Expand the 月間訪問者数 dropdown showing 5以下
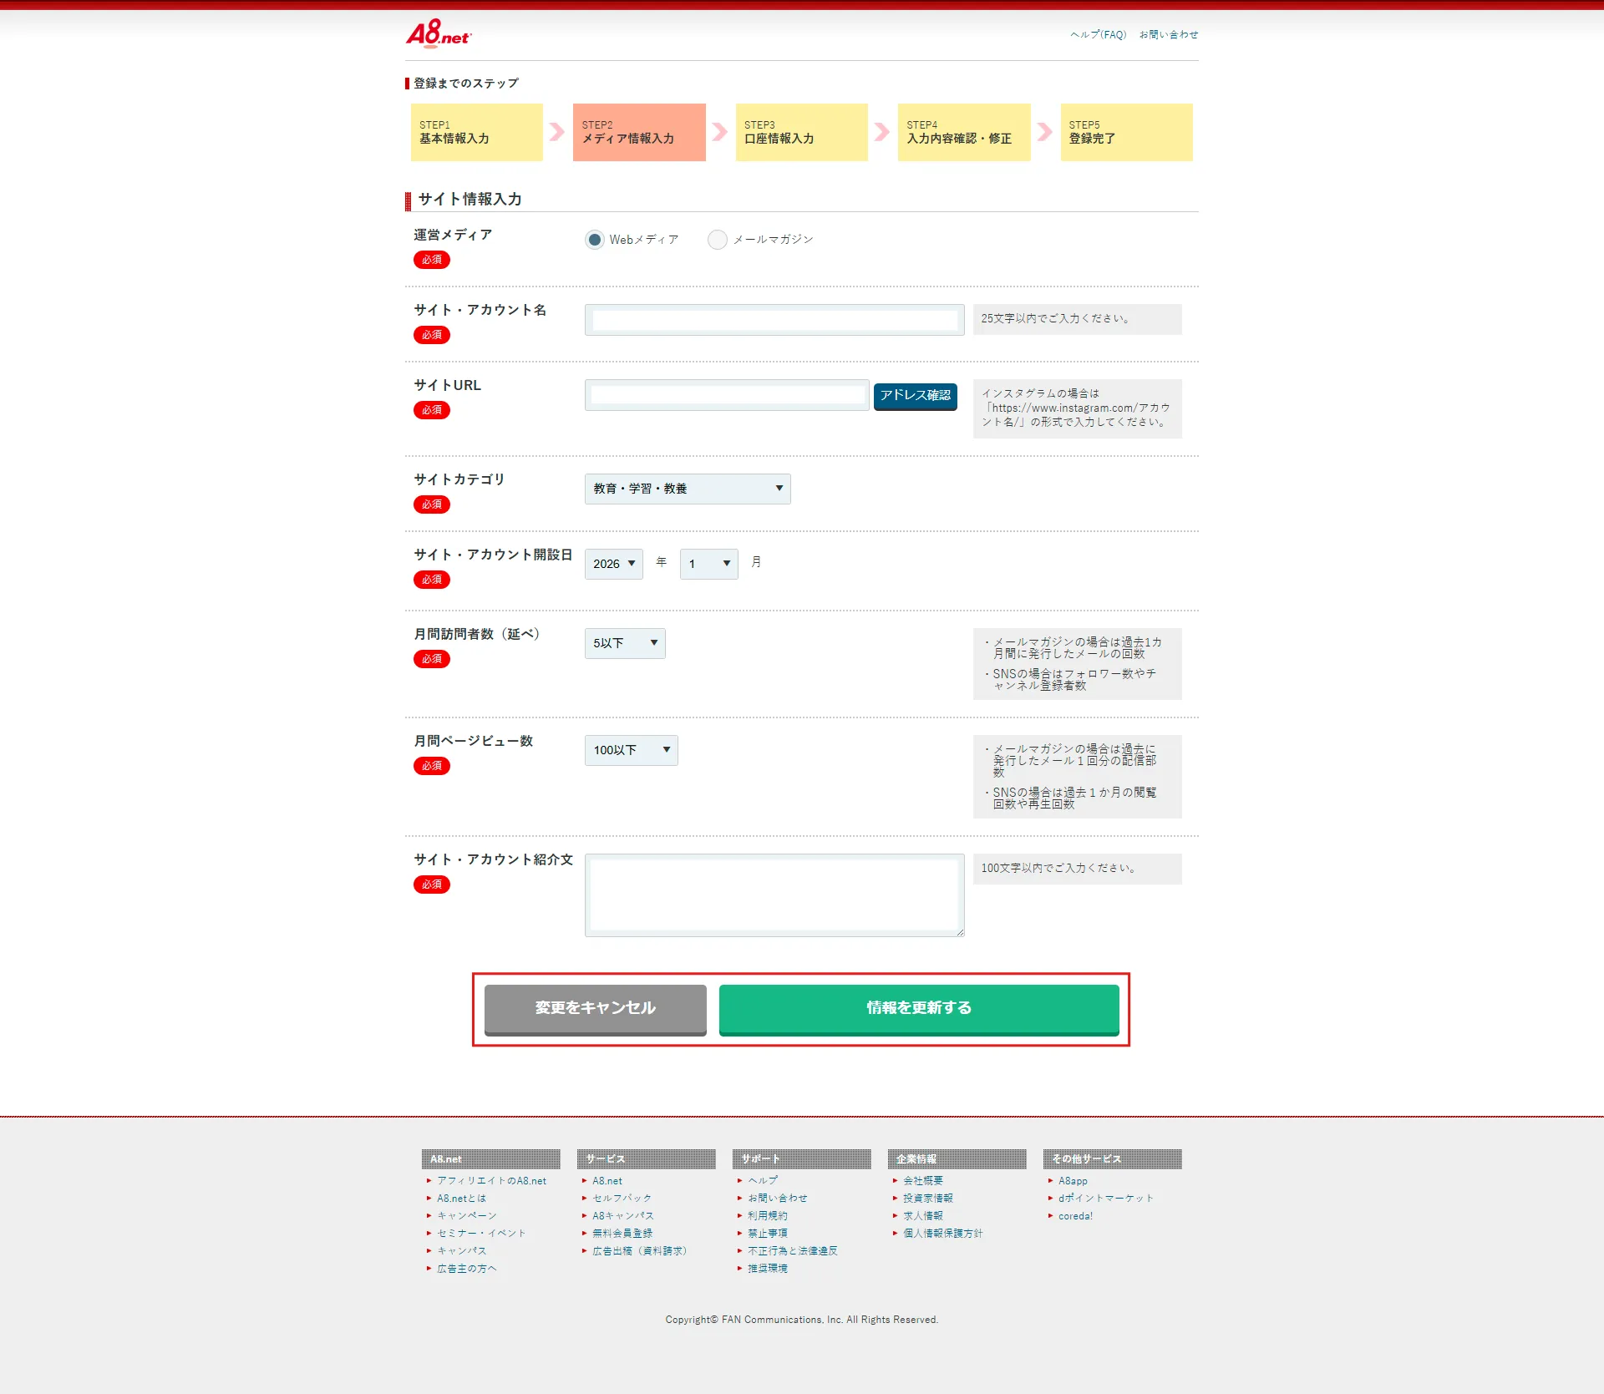The height and width of the screenshot is (1394, 1604). (625, 643)
